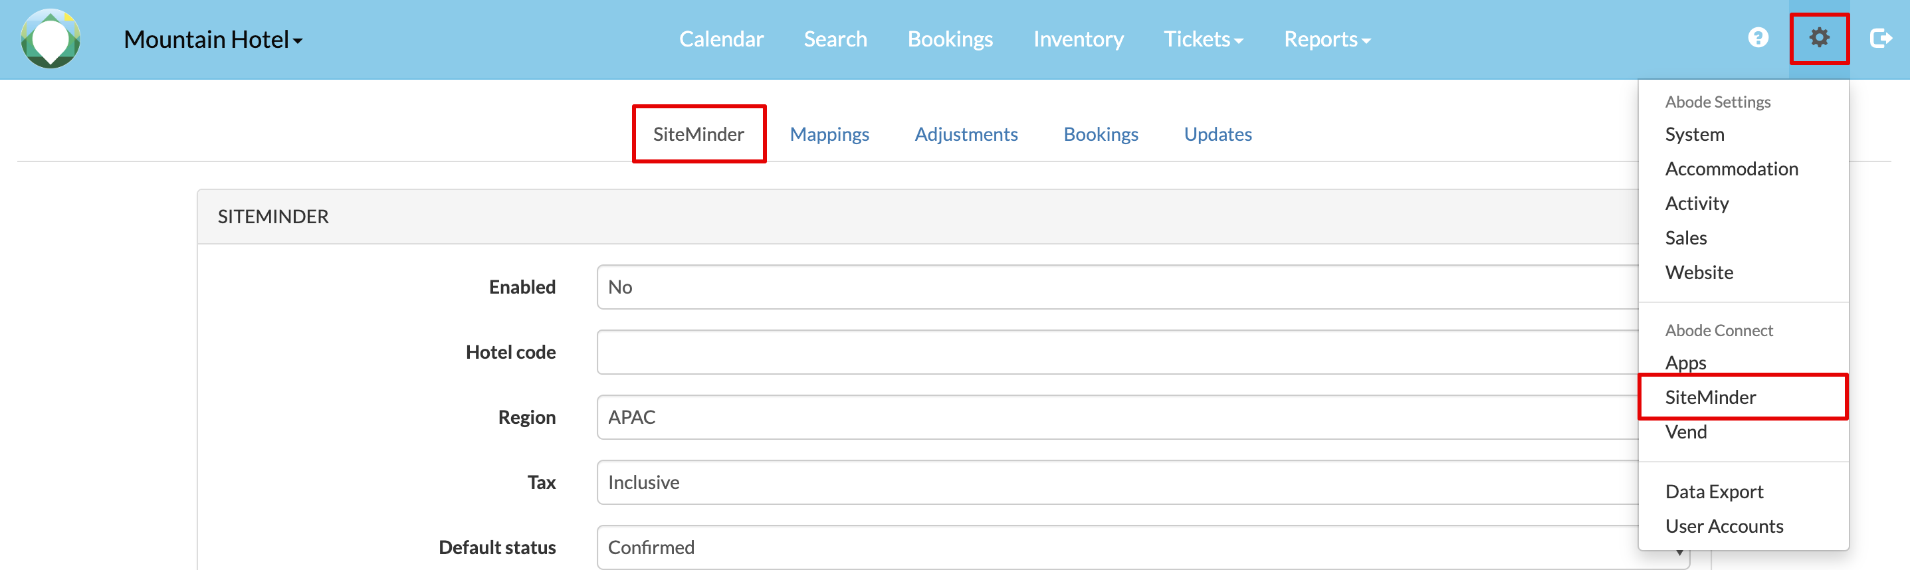Viewport: 1910px width, 570px height.
Task: Switch to the Mappings tab
Action: pos(829,134)
